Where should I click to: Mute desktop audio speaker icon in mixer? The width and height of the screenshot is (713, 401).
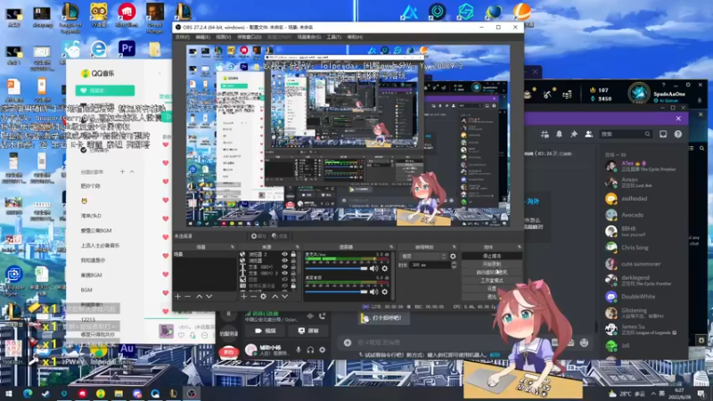(373, 292)
